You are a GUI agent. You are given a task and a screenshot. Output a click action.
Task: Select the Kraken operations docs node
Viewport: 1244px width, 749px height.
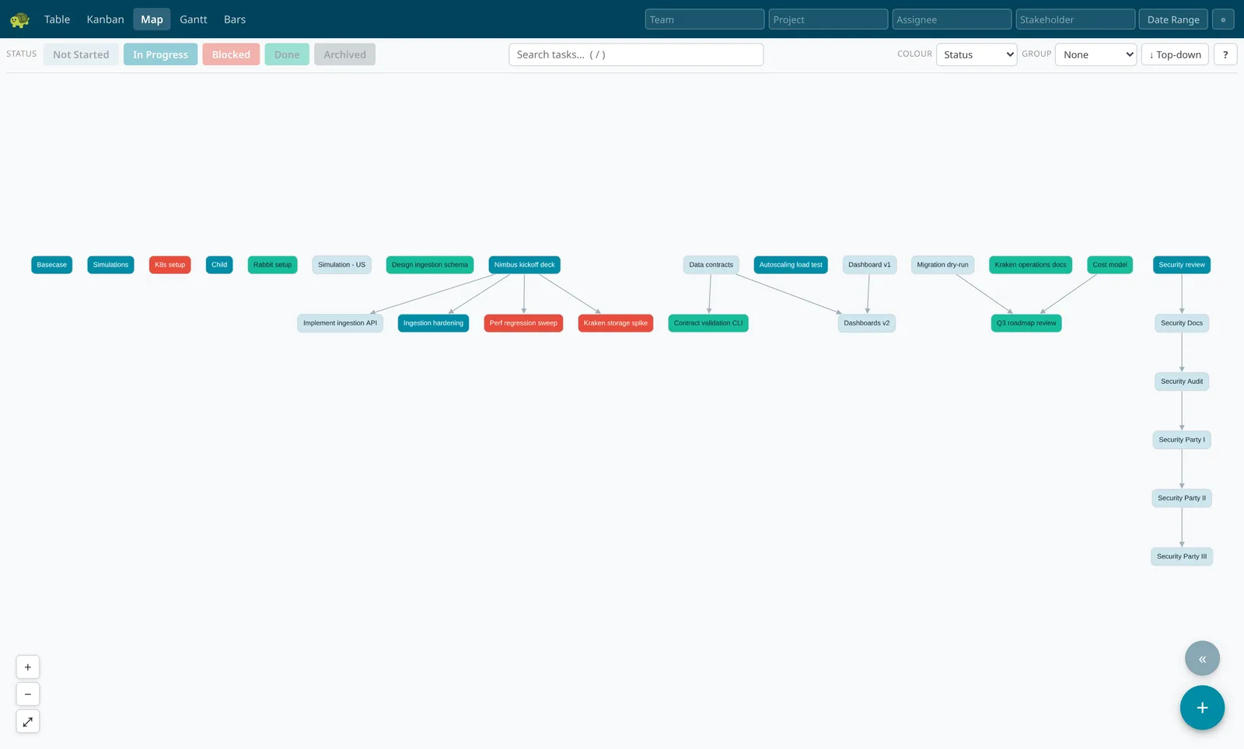point(1031,265)
